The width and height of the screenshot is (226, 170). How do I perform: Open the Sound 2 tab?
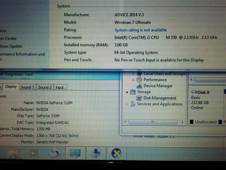pyautogui.click(x=45, y=87)
